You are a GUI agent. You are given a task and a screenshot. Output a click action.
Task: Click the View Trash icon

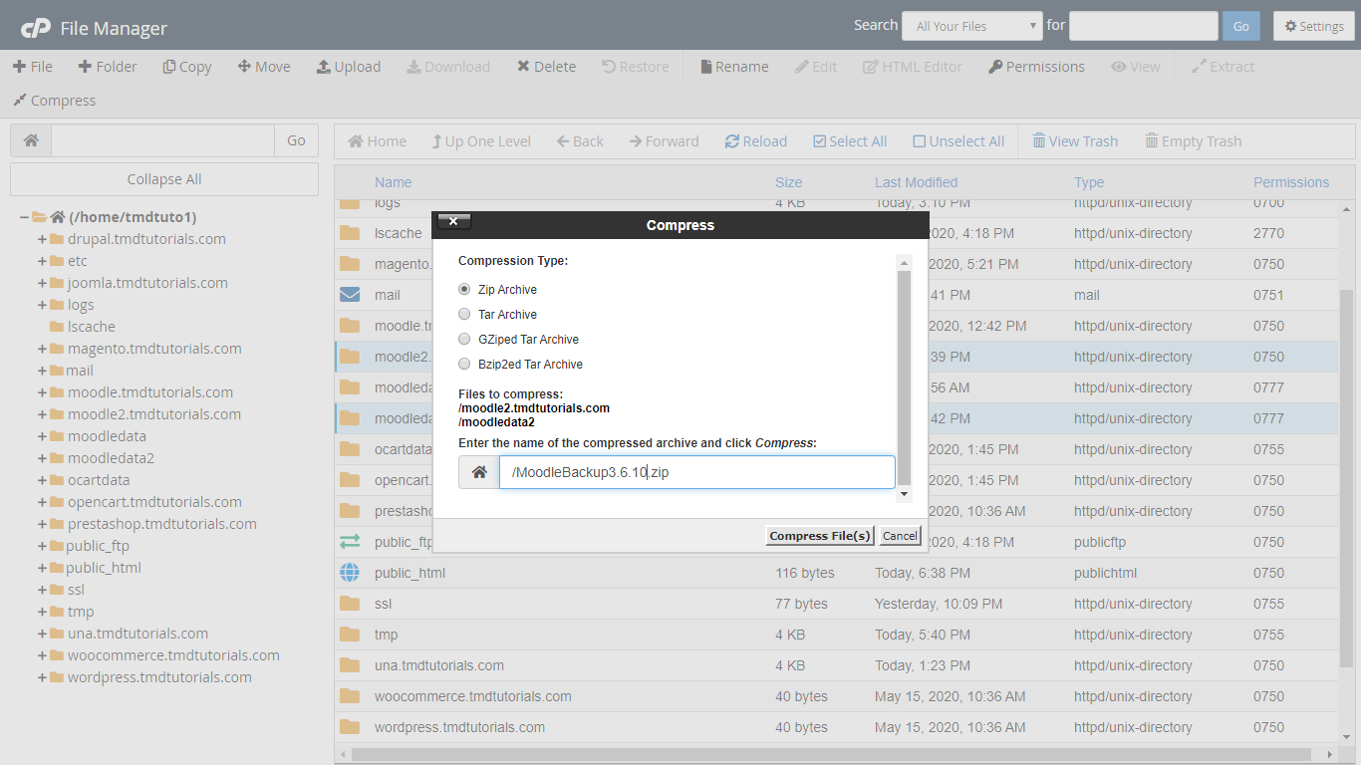(x=1039, y=141)
